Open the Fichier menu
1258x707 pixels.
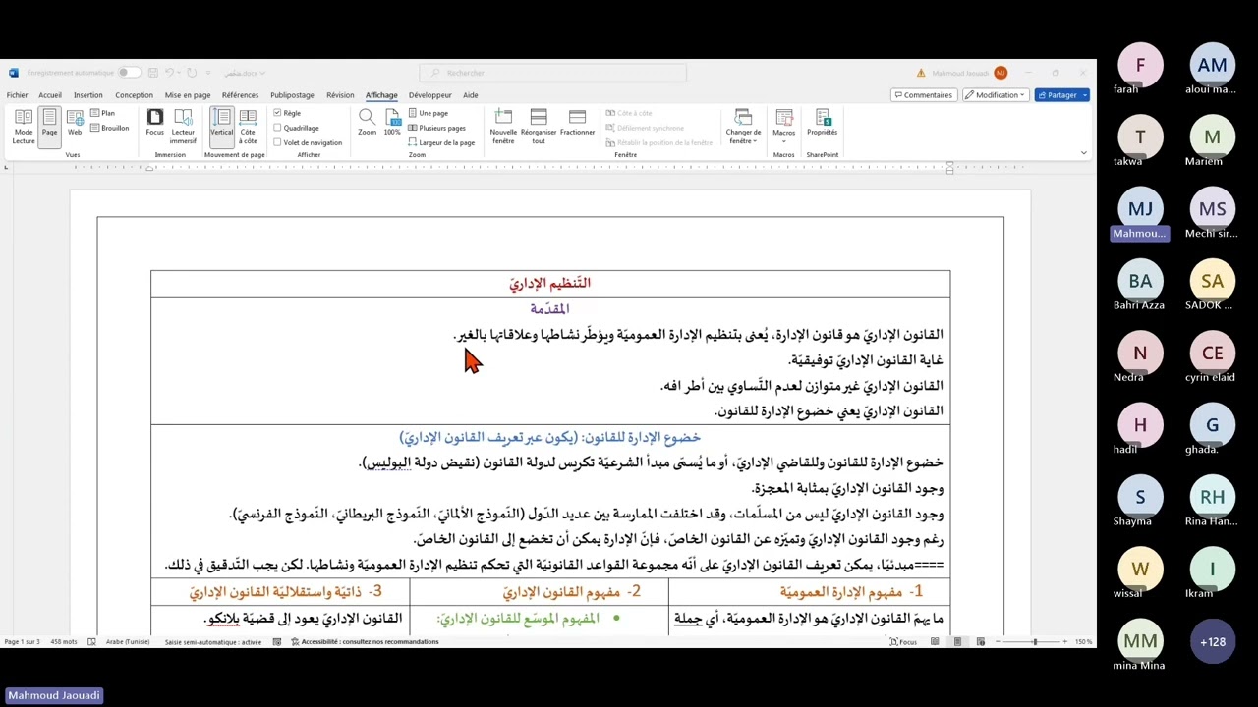(17, 95)
